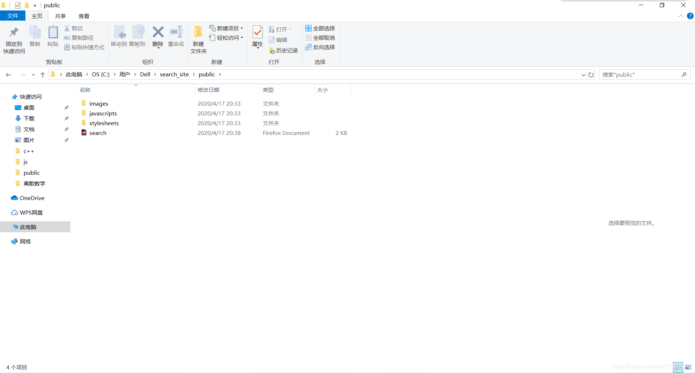Open the Help question mark icon

690,16
